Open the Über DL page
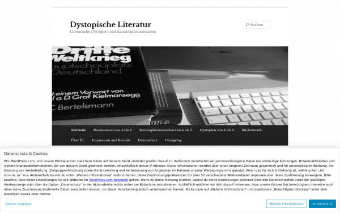Viewport: 340px width, 212px height. coord(78,140)
